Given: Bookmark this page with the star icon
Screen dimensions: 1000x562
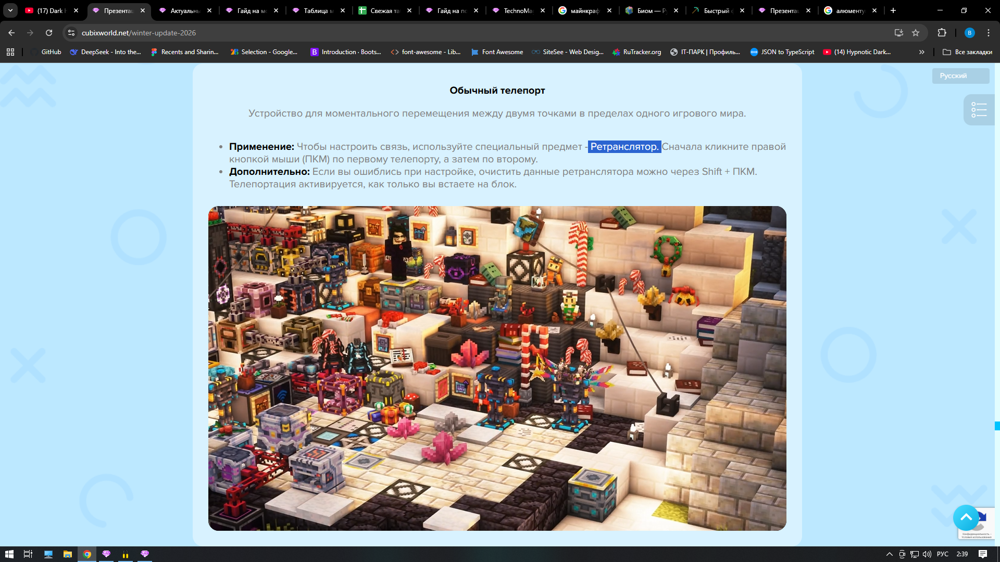Looking at the screenshot, I should click(x=916, y=33).
